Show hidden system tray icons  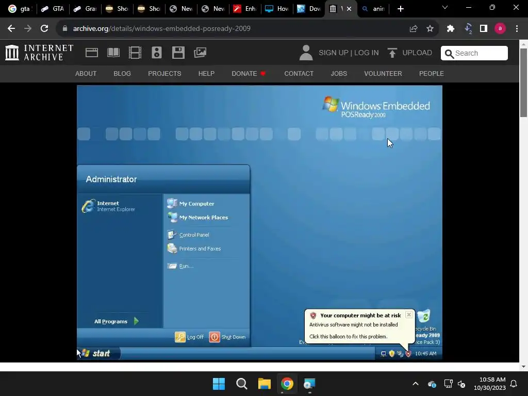coord(416,384)
